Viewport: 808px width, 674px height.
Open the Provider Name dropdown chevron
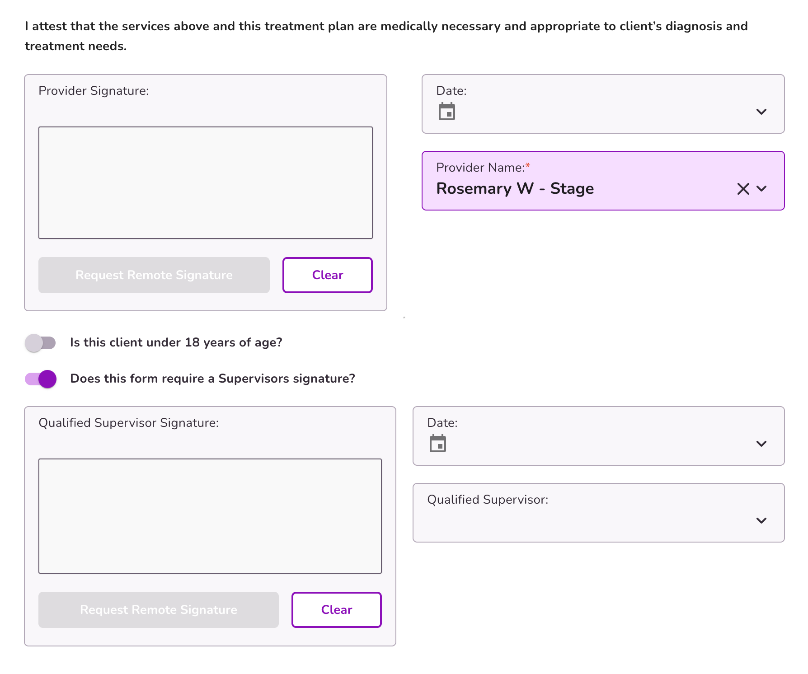(x=761, y=188)
